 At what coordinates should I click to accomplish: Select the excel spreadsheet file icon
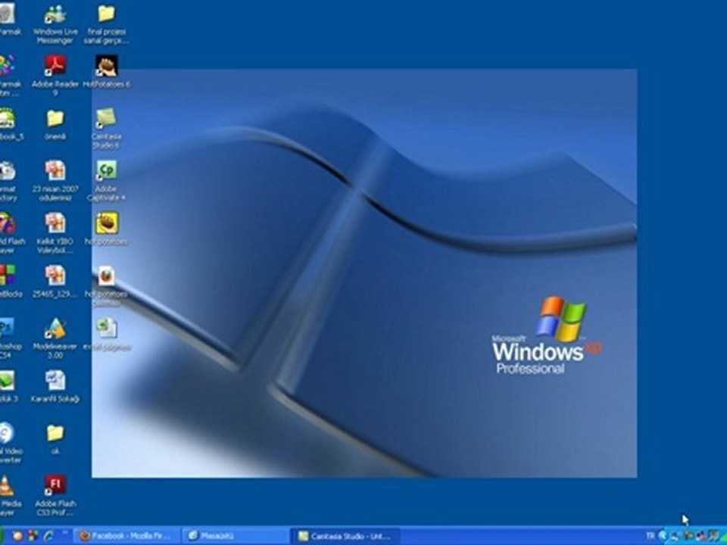(x=107, y=334)
